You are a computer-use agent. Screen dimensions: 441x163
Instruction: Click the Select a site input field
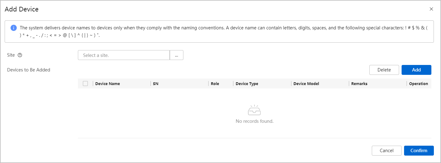(124, 55)
